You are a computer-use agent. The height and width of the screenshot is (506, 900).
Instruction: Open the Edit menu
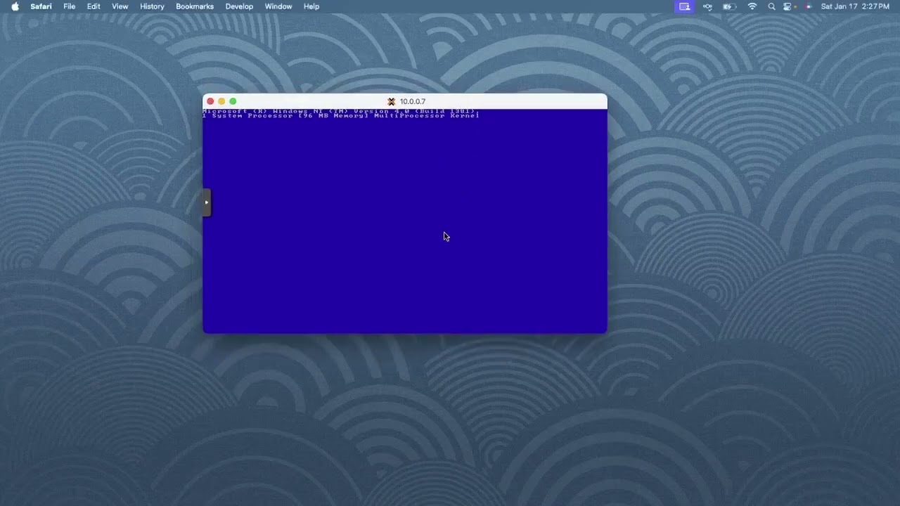click(x=94, y=6)
